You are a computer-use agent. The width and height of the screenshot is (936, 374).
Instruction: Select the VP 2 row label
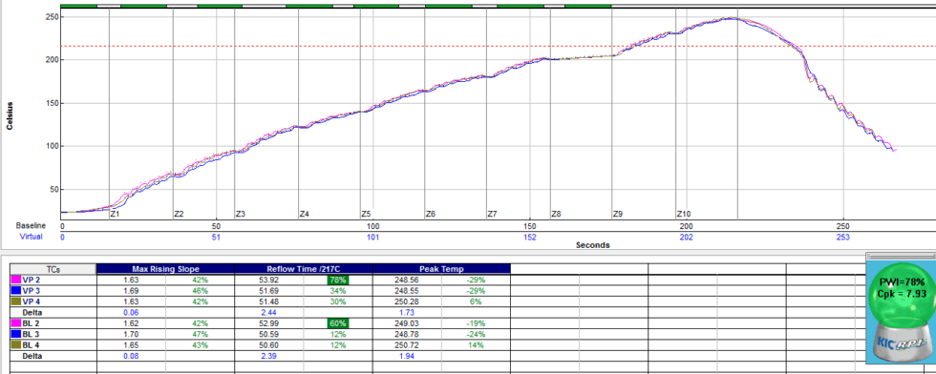[x=31, y=280]
